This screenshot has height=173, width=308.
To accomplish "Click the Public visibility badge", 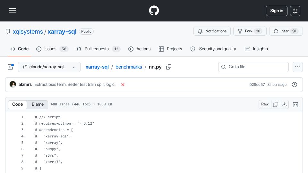I will point(86,31).
